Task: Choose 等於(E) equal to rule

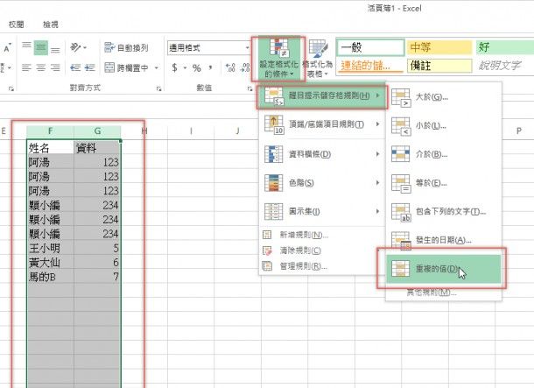Action: 444,183
